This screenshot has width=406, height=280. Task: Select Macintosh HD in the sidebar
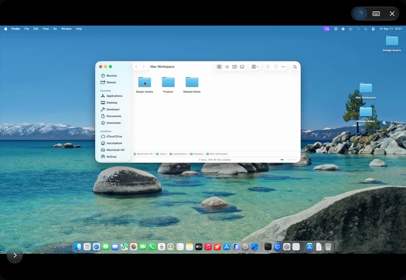(113, 150)
